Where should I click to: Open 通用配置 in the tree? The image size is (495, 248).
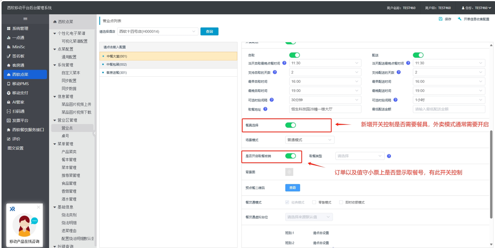[x=69, y=57]
